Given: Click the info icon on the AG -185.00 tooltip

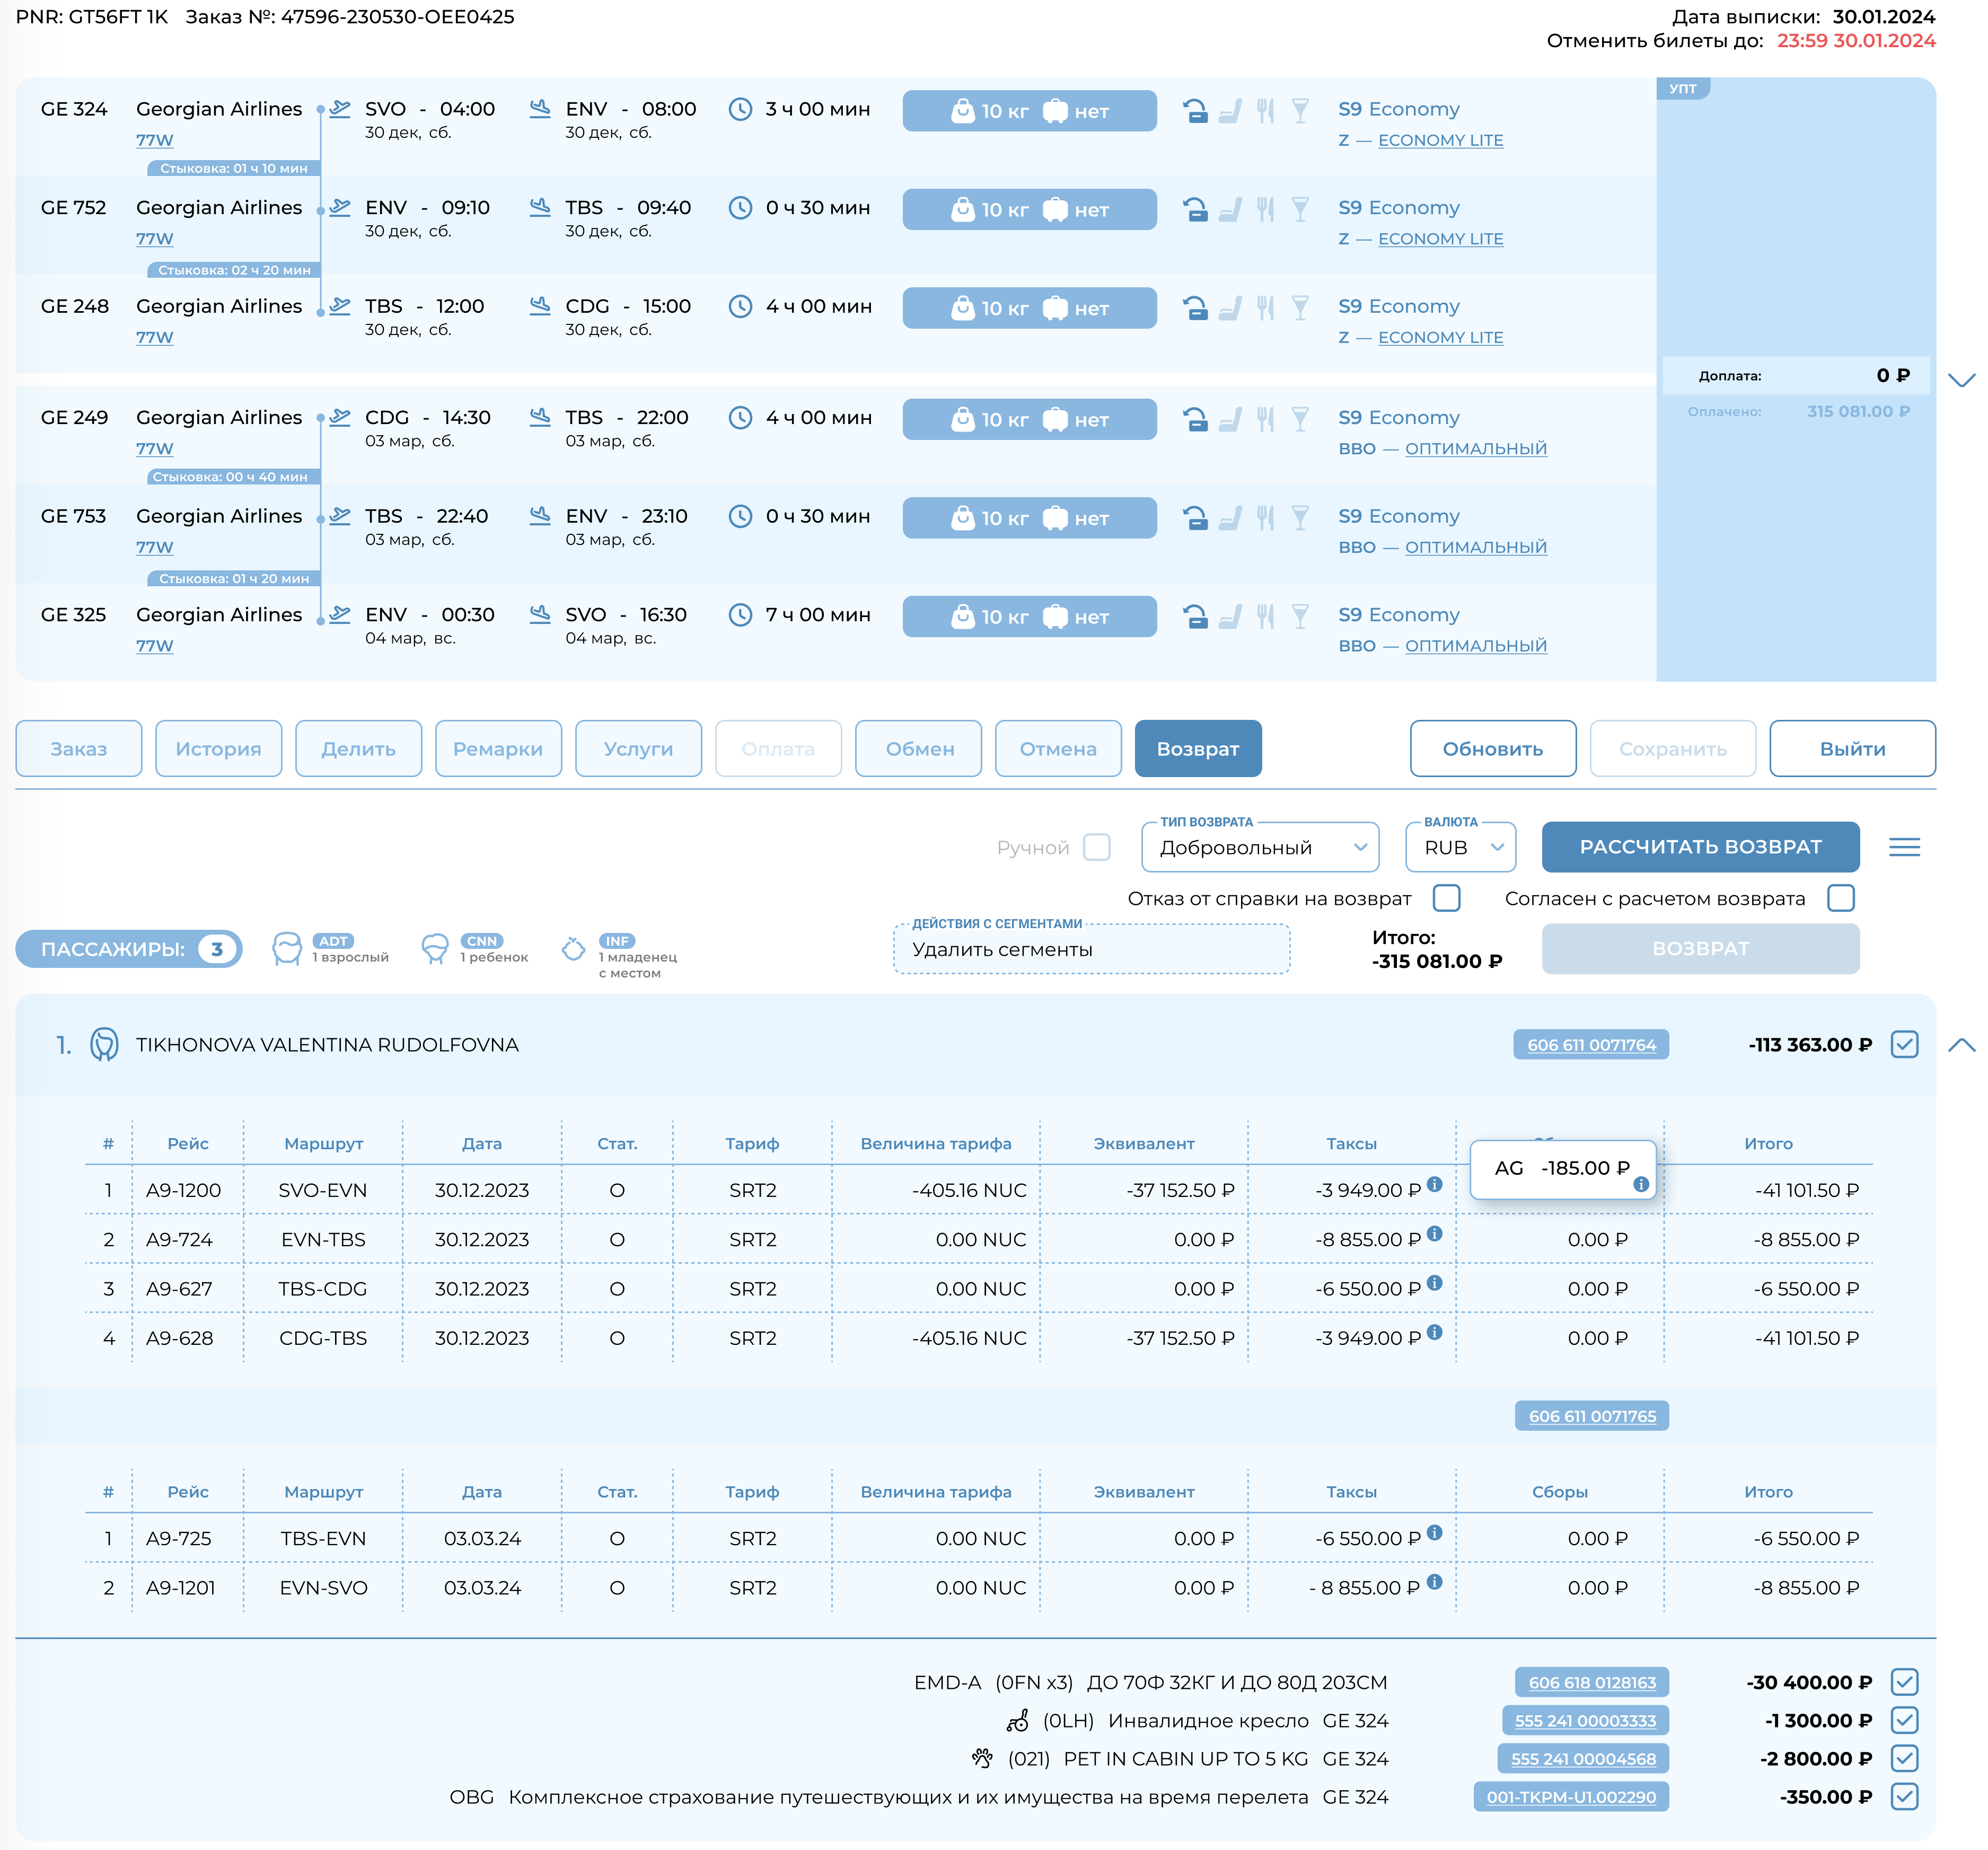Looking at the screenshot, I should tap(1641, 1184).
